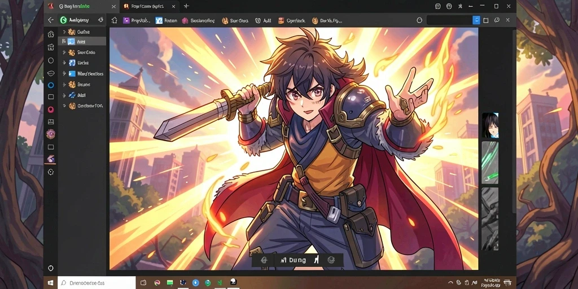Screen dimensions: 578x289
Task: Open the Windows Start menu
Action: point(51,283)
